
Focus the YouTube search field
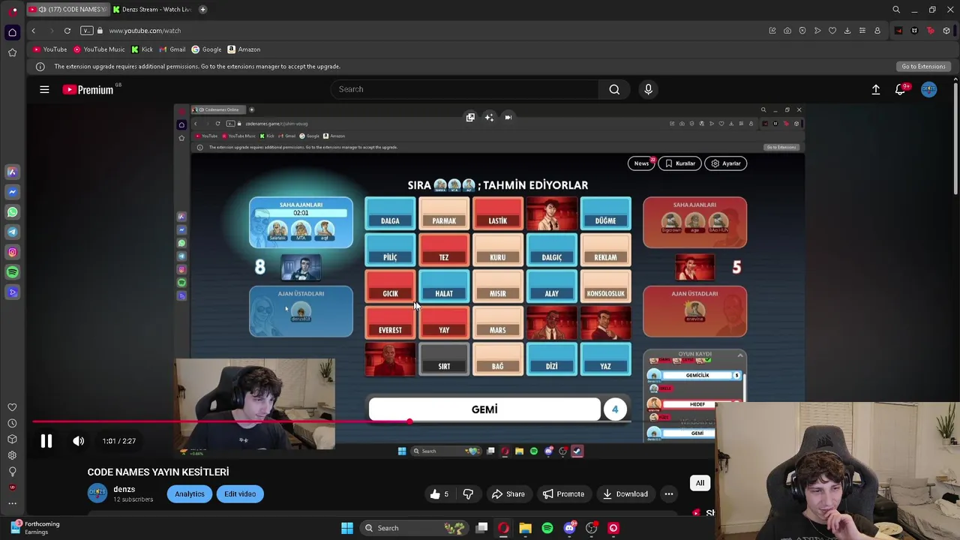pos(465,89)
